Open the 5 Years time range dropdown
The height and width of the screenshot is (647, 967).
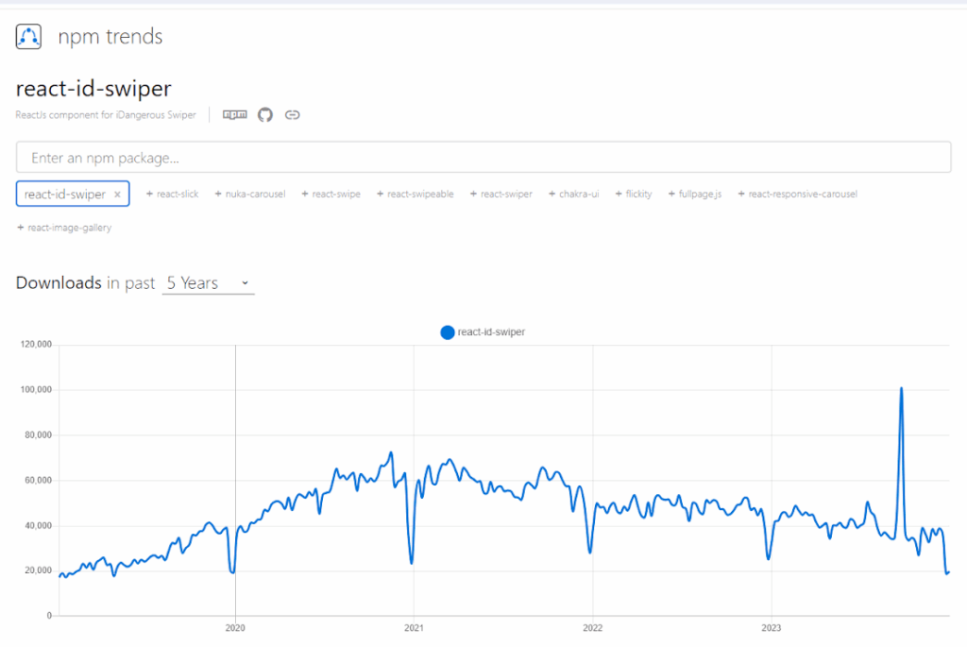(208, 283)
